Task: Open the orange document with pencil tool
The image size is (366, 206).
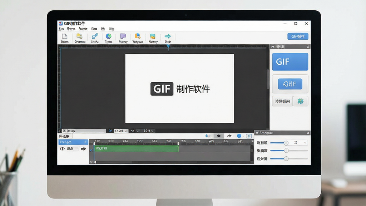Action: click(138, 36)
